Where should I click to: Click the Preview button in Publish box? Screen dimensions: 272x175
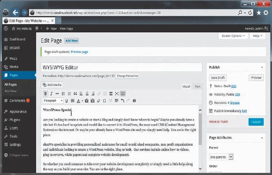coord(256,78)
